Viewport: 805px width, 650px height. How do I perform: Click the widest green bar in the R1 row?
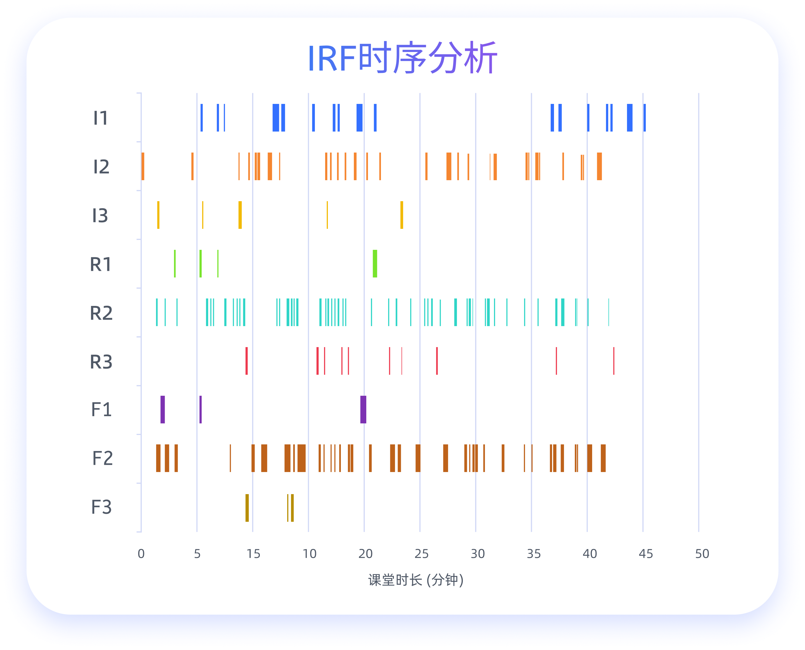[375, 264]
